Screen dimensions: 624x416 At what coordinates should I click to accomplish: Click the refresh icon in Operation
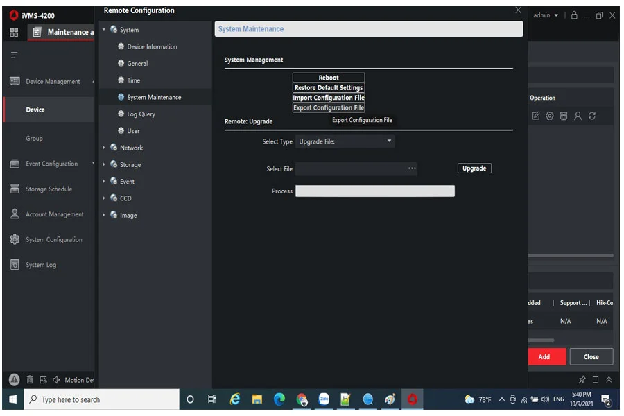point(592,116)
